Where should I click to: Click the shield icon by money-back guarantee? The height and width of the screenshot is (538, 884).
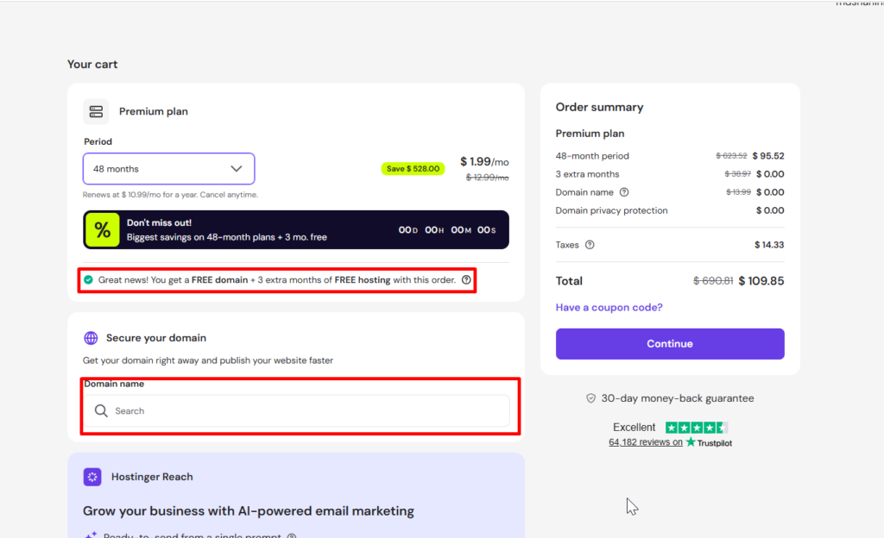click(591, 398)
